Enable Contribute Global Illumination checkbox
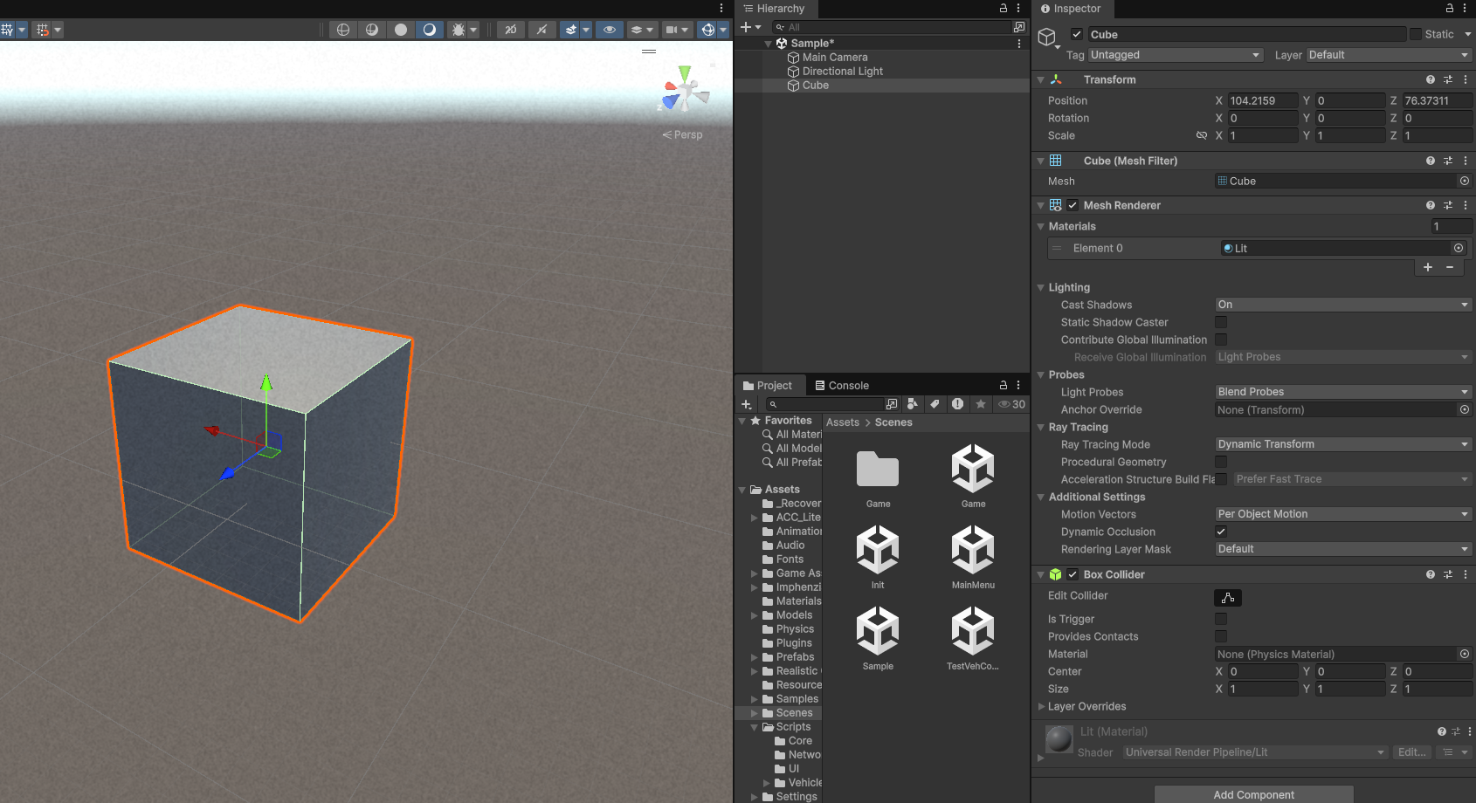This screenshot has height=803, width=1476. coord(1221,340)
